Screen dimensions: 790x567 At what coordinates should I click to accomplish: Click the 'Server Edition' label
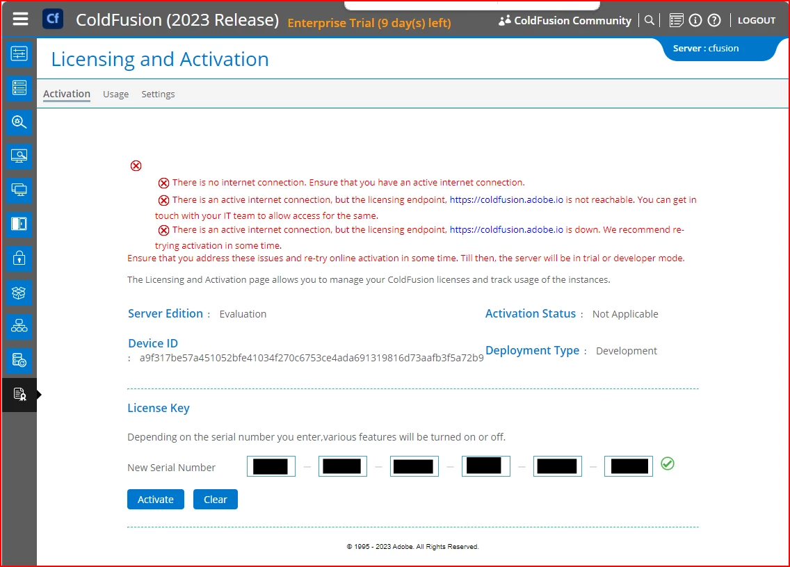click(x=166, y=313)
